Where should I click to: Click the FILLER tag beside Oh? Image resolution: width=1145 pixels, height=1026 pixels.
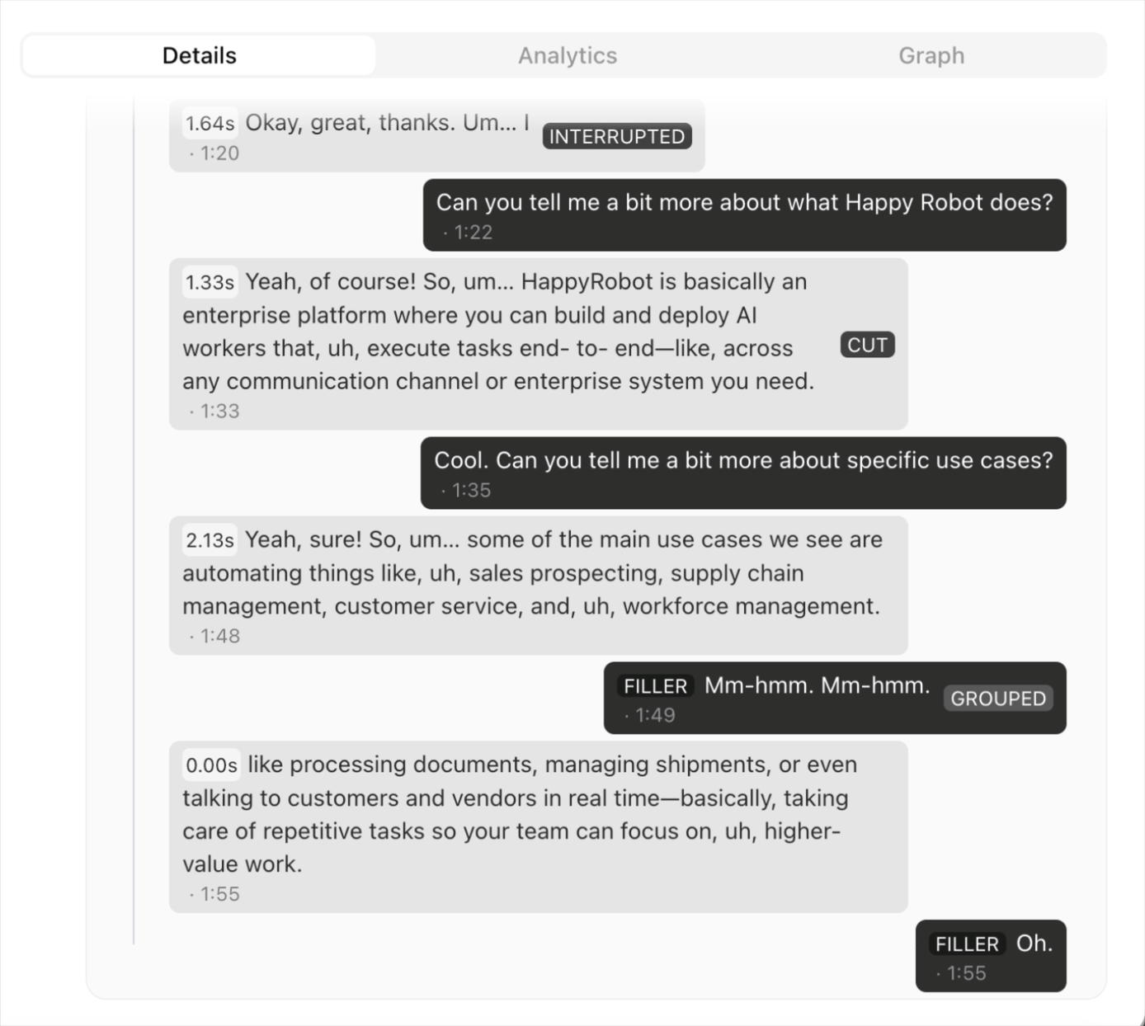click(x=968, y=944)
